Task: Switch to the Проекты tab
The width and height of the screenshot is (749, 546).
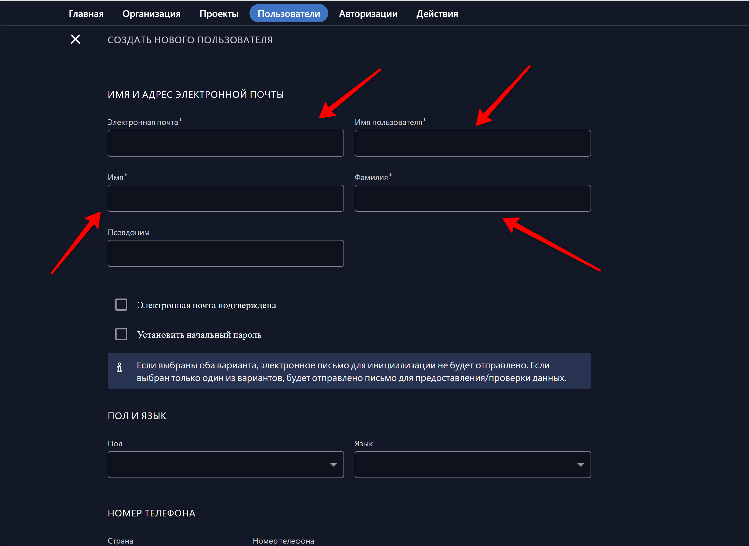Action: pyautogui.click(x=219, y=13)
